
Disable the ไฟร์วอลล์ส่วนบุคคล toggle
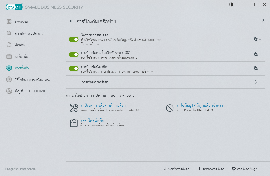[x=74, y=39]
